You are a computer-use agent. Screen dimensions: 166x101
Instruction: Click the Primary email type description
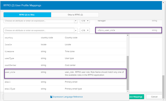coord(73,89)
